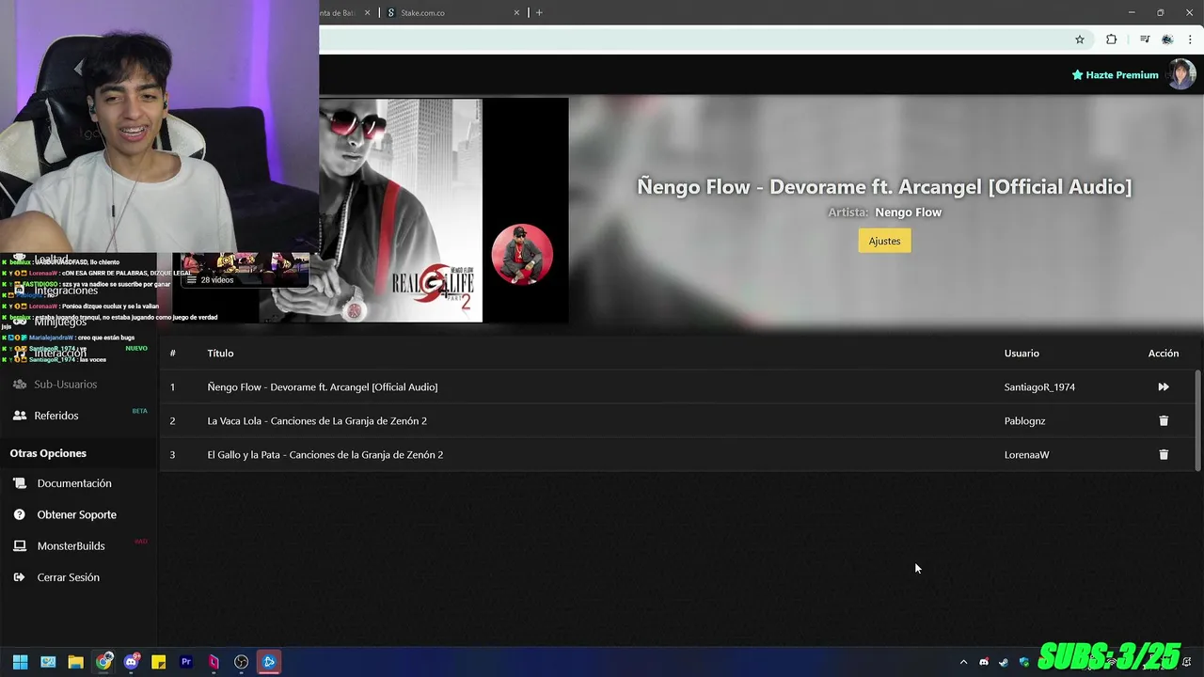This screenshot has height=677, width=1204.
Task: Open File Explorer from the taskbar
Action: 75,662
